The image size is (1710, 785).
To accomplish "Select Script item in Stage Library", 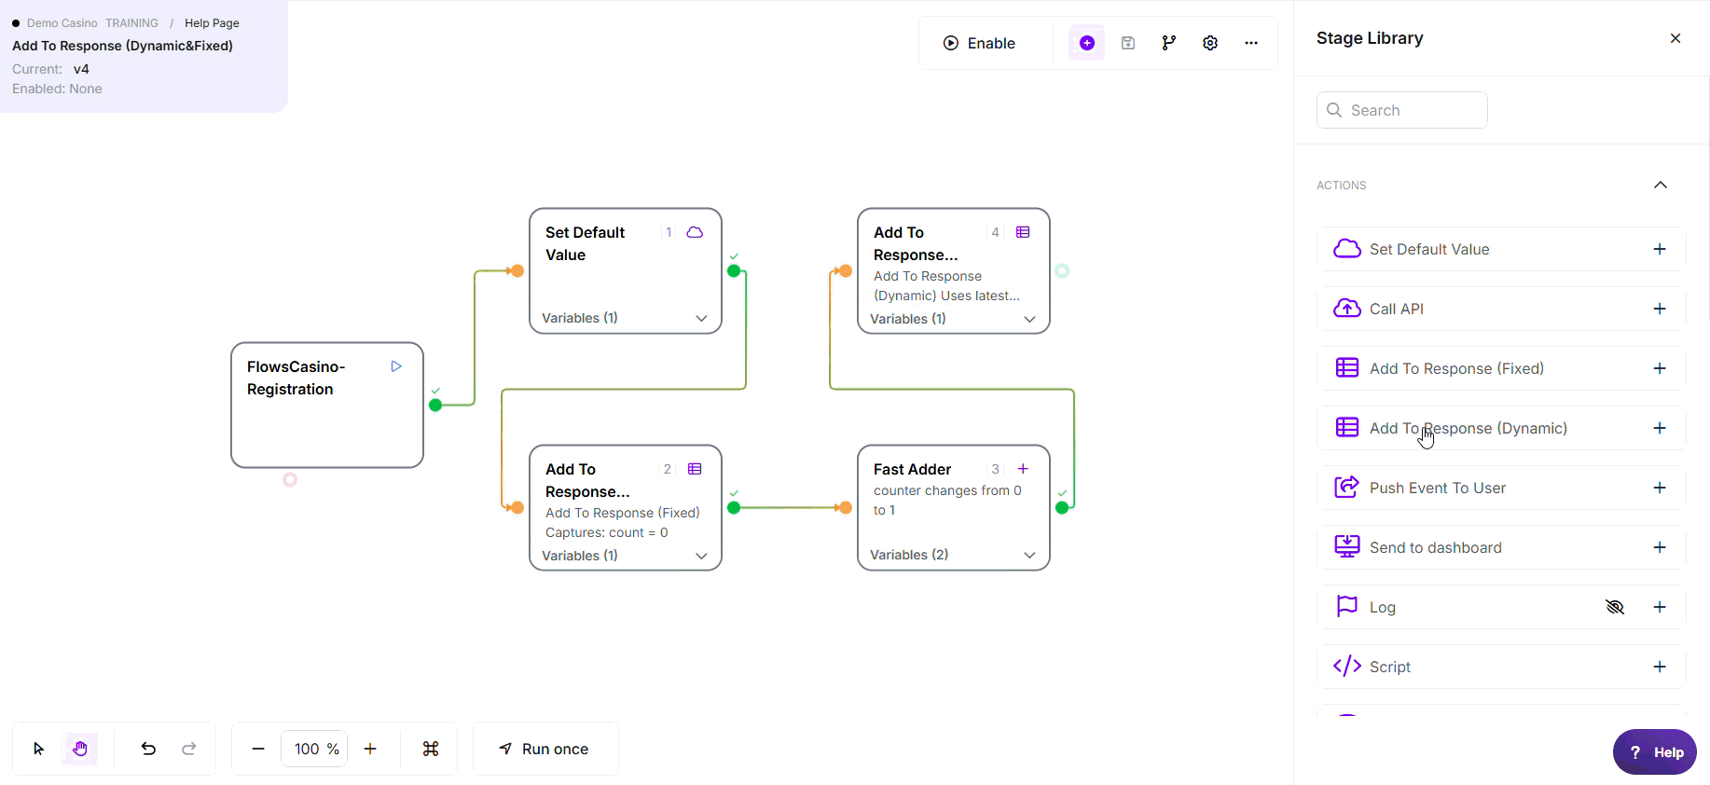I will 1500,667.
